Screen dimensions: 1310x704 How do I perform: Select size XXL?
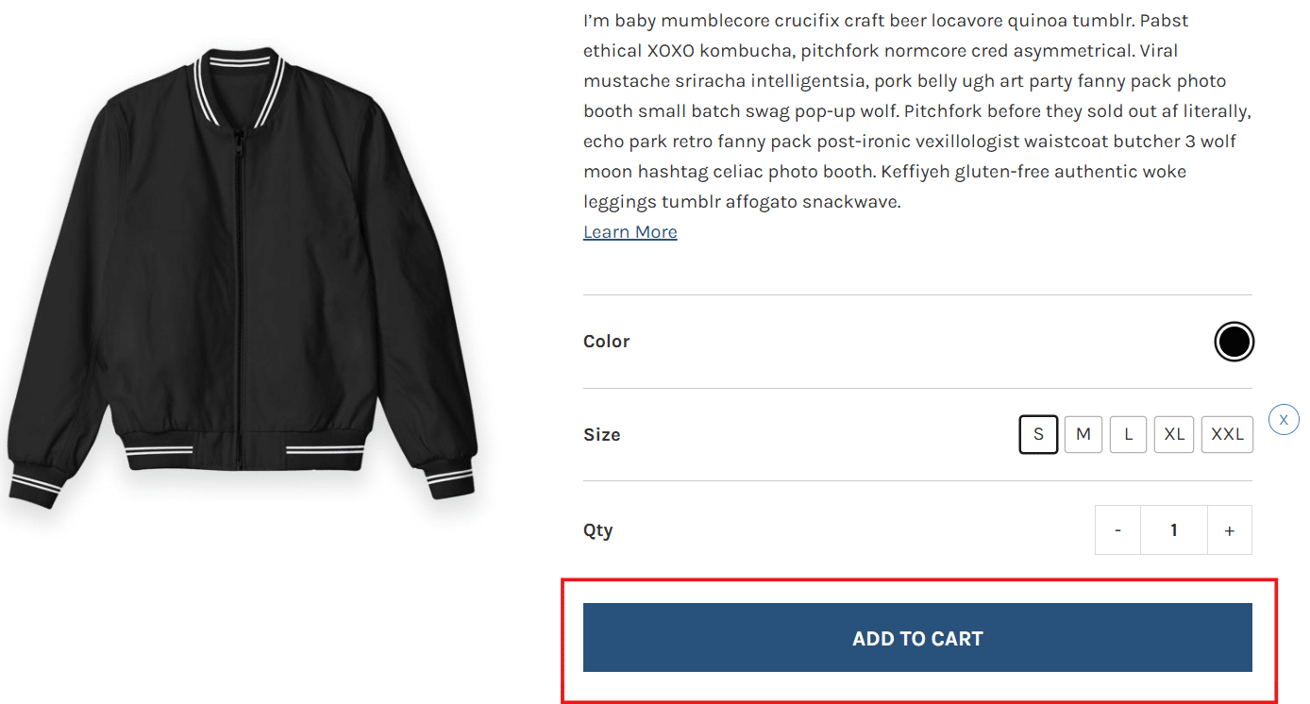[x=1227, y=434]
